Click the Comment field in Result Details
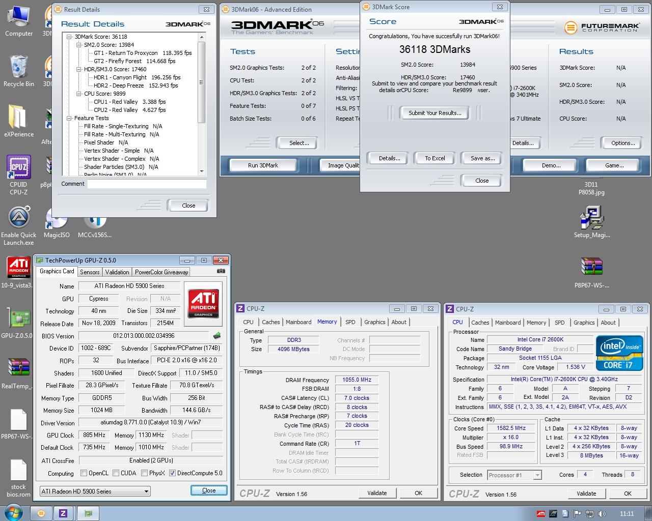Screen dimensions: 652x521 click(147, 184)
